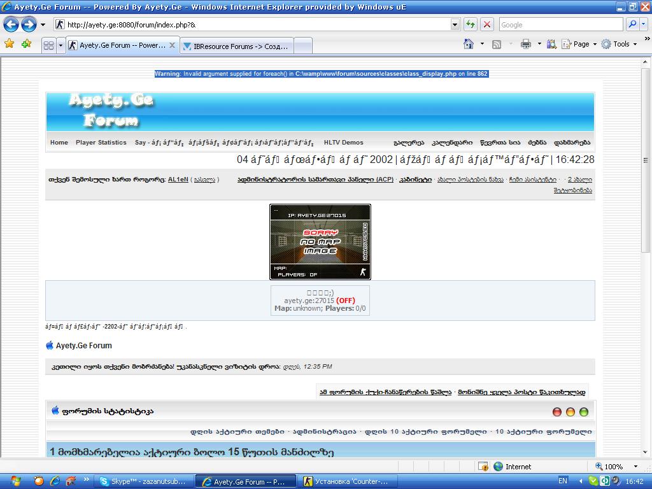Open the Favorites Center star icon
This screenshot has height=489, width=652.
10,44
